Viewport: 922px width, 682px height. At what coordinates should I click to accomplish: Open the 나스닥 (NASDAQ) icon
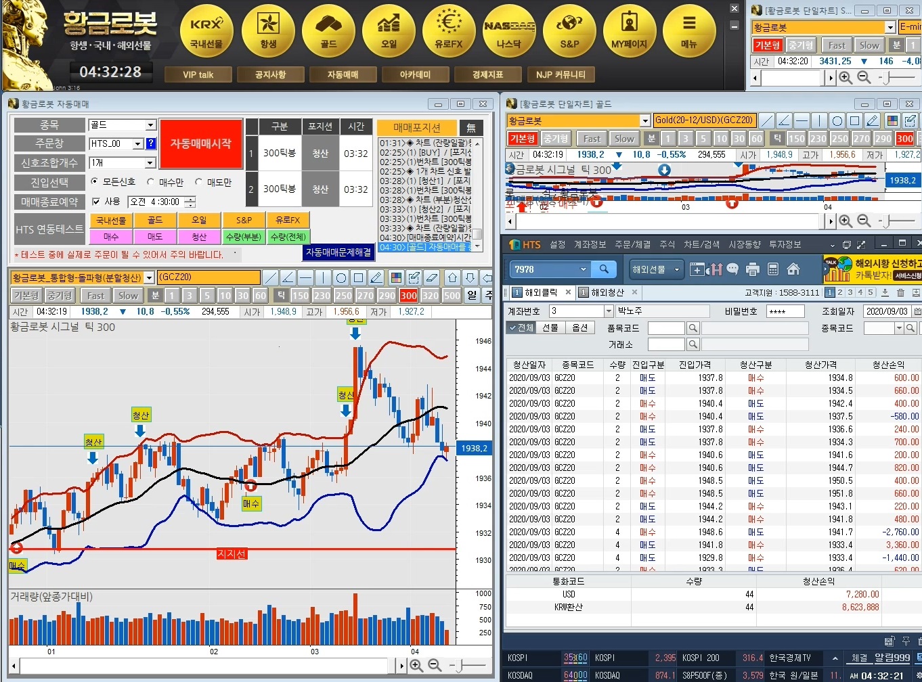point(509,30)
